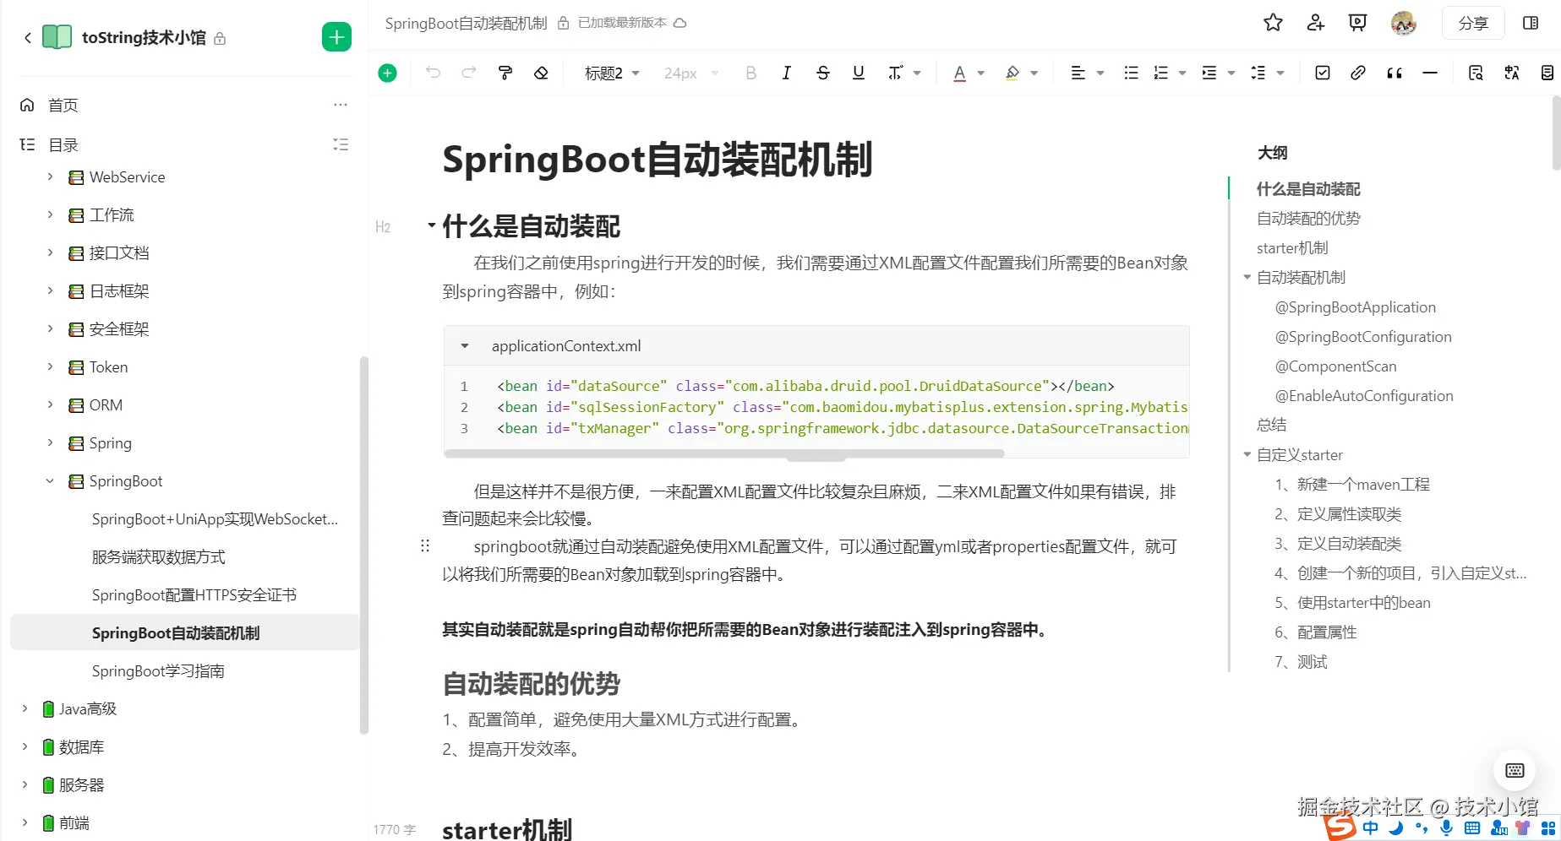Expand the WebService folder
The height and width of the screenshot is (841, 1561).
[x=50, y=176]
